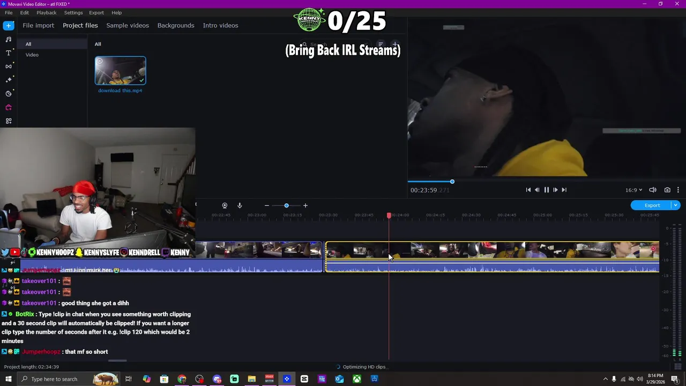This screenshot has height=386, width=686.
Task: Open the Stickers sidebar icon
Action: click(x=9, y=94)
